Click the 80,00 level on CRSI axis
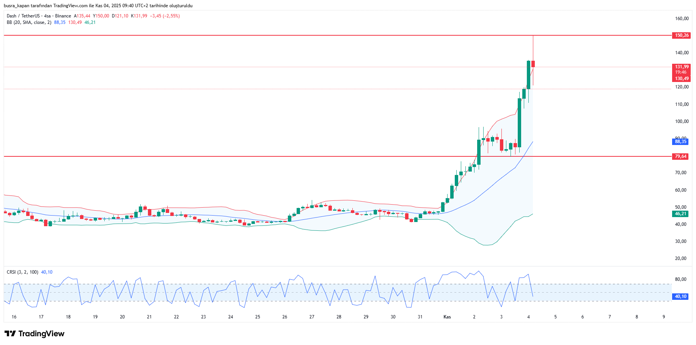This screenshot has width=696, height=345. pyautogui.click(x=680, y=279)
